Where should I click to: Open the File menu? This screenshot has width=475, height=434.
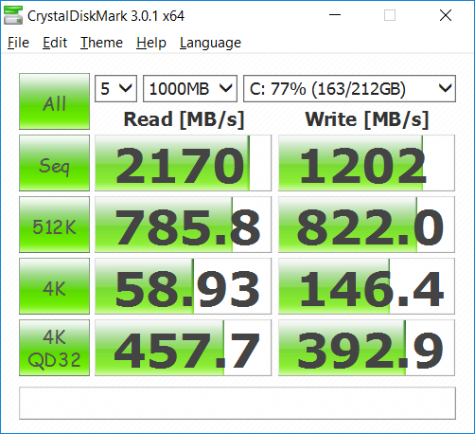pos(18,43)
